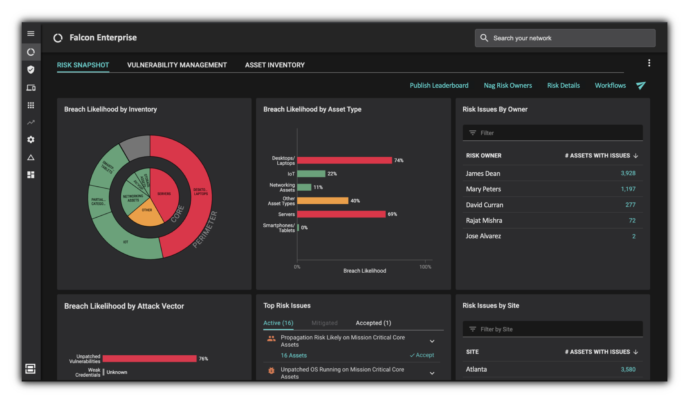Open the apps grid sidebar icon
Image resolution: width=689 pixels, height=403 pixels.
point(31,105)
